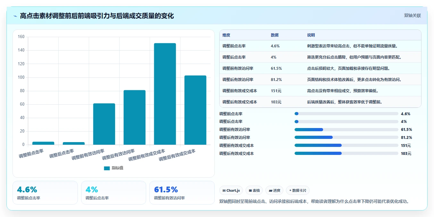Click 调整后有效成交成本 cell in the table

(x=240, y=102)
